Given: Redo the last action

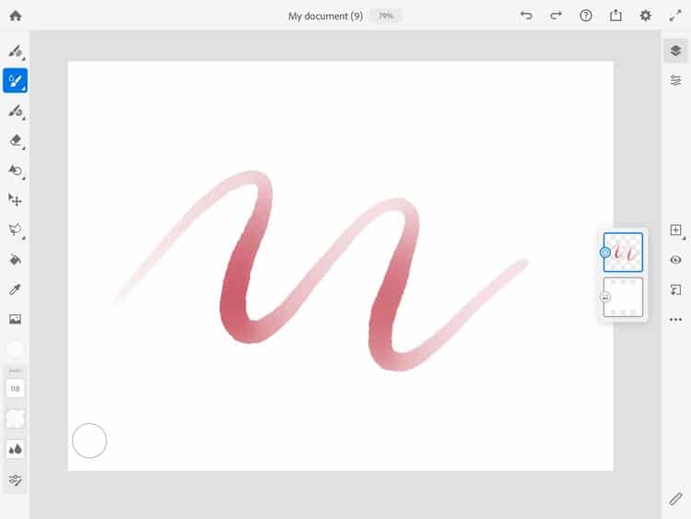Looking at the screenshot, I should [x=556, y=16].
